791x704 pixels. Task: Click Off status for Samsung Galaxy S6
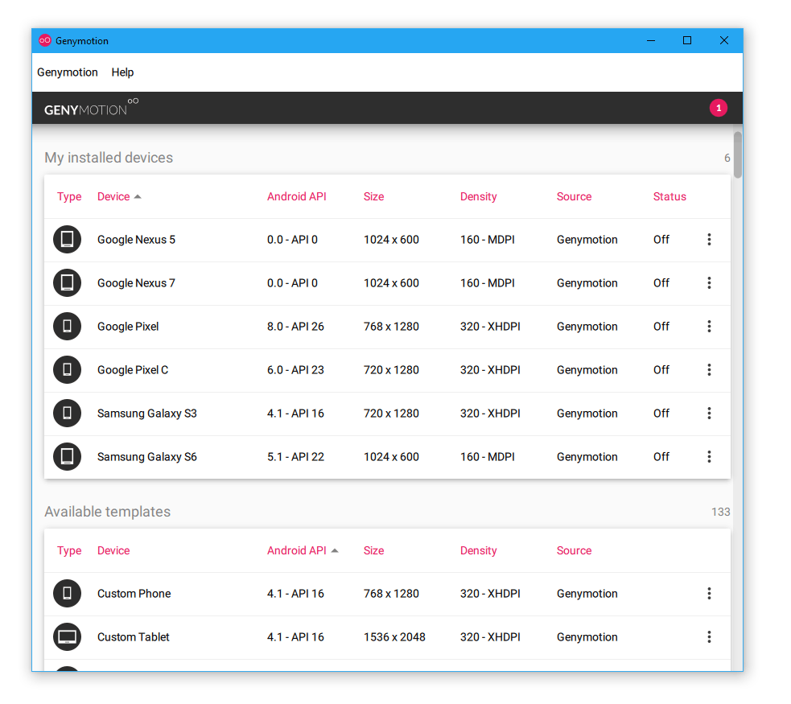(661, 456)
